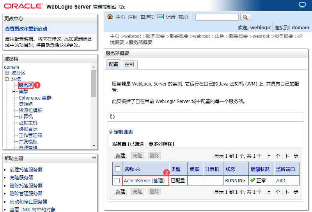Click the upper 上一个 pagination link
Image resolution: width=312 pixels, height=212 pixels.
point(273,156)
